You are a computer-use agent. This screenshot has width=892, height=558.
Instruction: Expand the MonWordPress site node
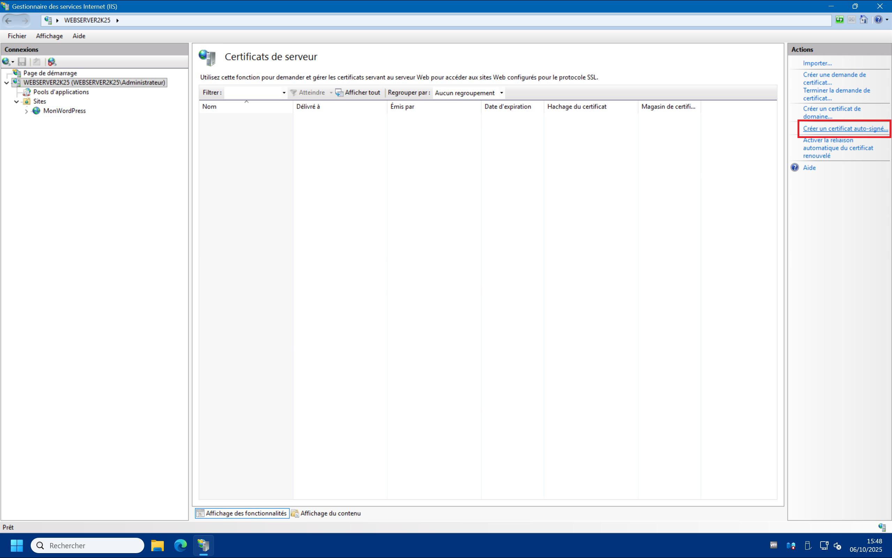point(26,111)
